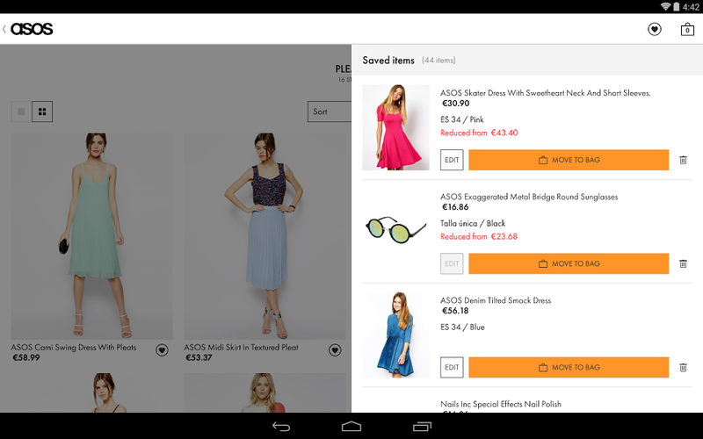Image resolution: width=703 pixels, height=439 pixels.
Task: Open the round sunglasses thumbnail
Action: point(396,229)
